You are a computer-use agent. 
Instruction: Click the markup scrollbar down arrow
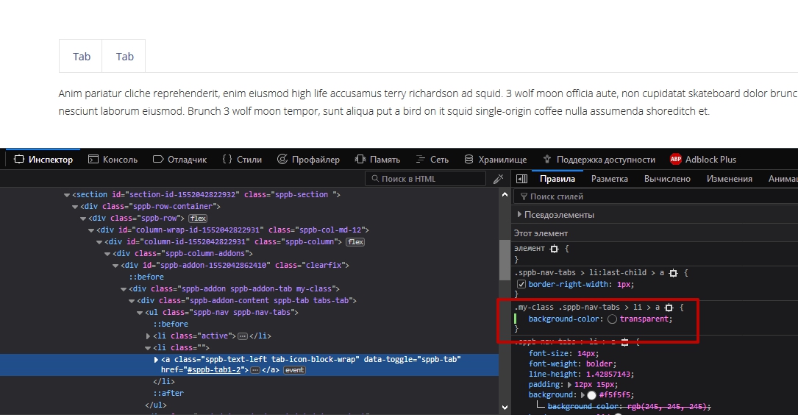(x=505, y=407)
